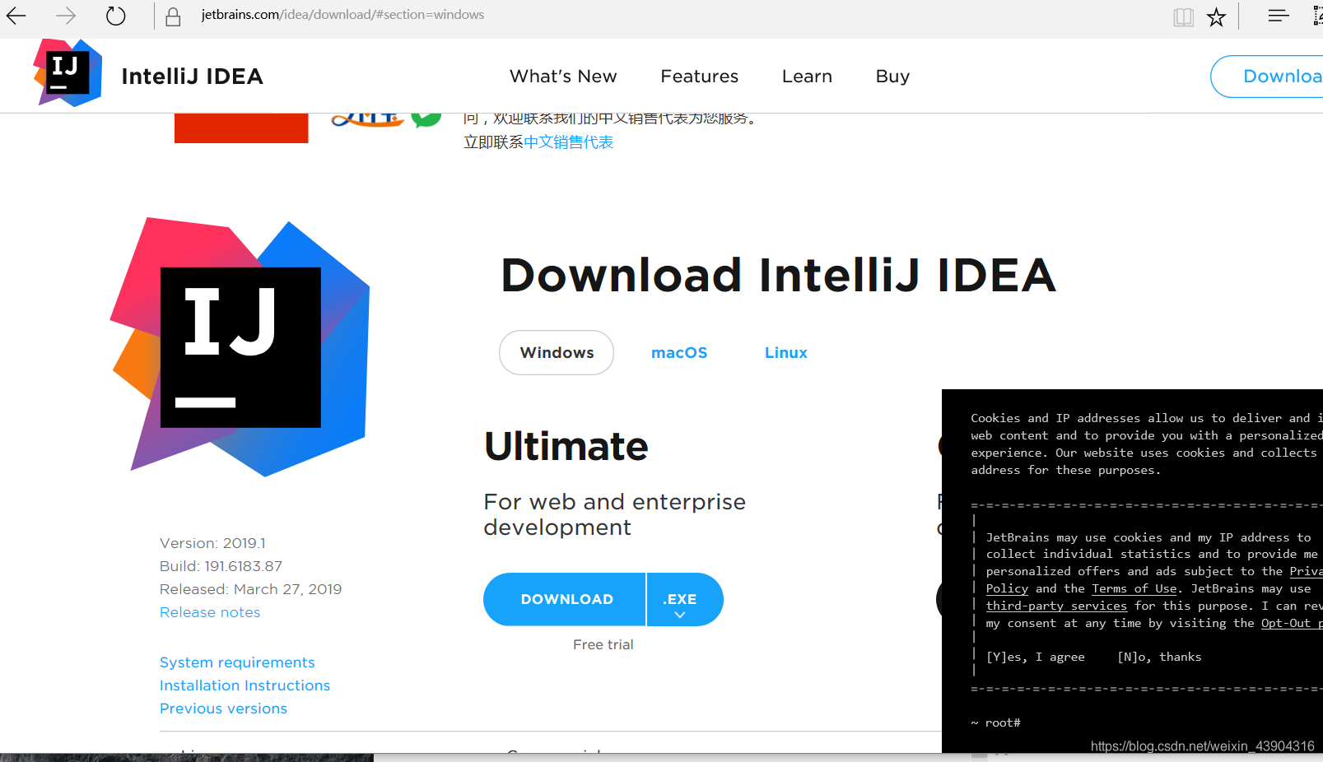
Task: Add page to favorites star icon
Action: [x=1216, y=17]
